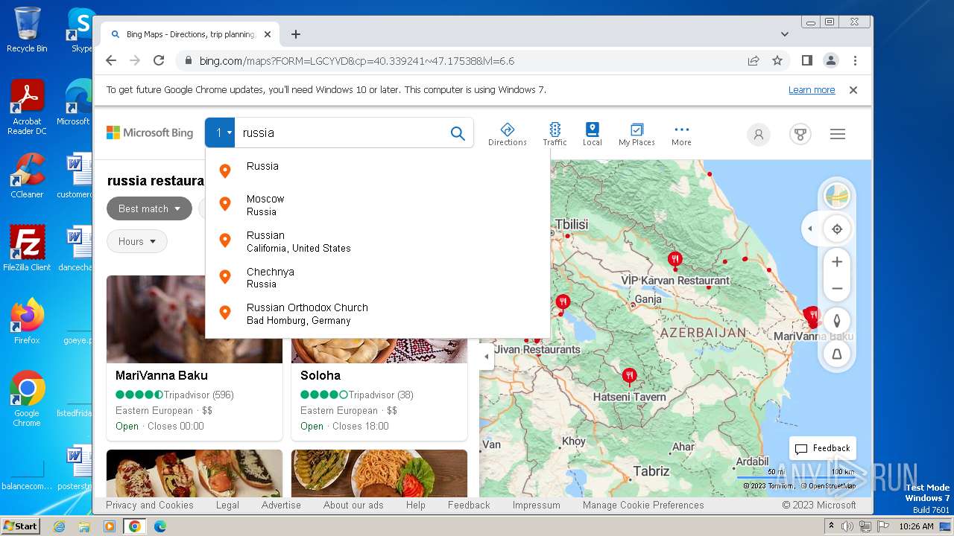Screen dimensions: 954x536
Task: Share this page from the address bar
Action: click(754, 61)
